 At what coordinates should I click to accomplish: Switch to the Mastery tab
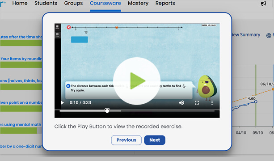coord(138,3)
